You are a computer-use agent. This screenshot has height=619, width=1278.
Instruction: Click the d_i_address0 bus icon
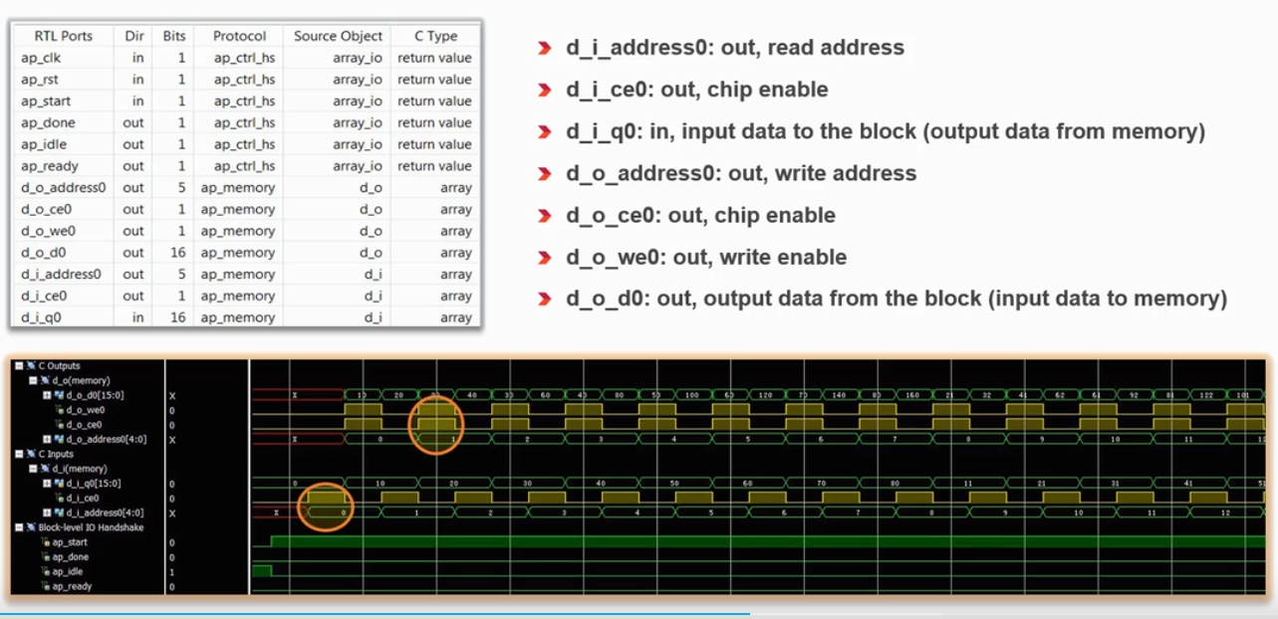point(58,513)
